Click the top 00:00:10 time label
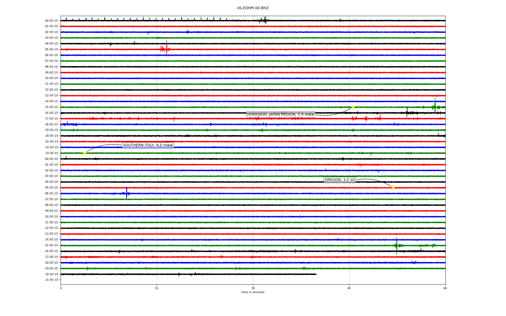 coord(51,21)
